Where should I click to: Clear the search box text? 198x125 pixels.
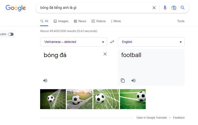pos(154,8)
